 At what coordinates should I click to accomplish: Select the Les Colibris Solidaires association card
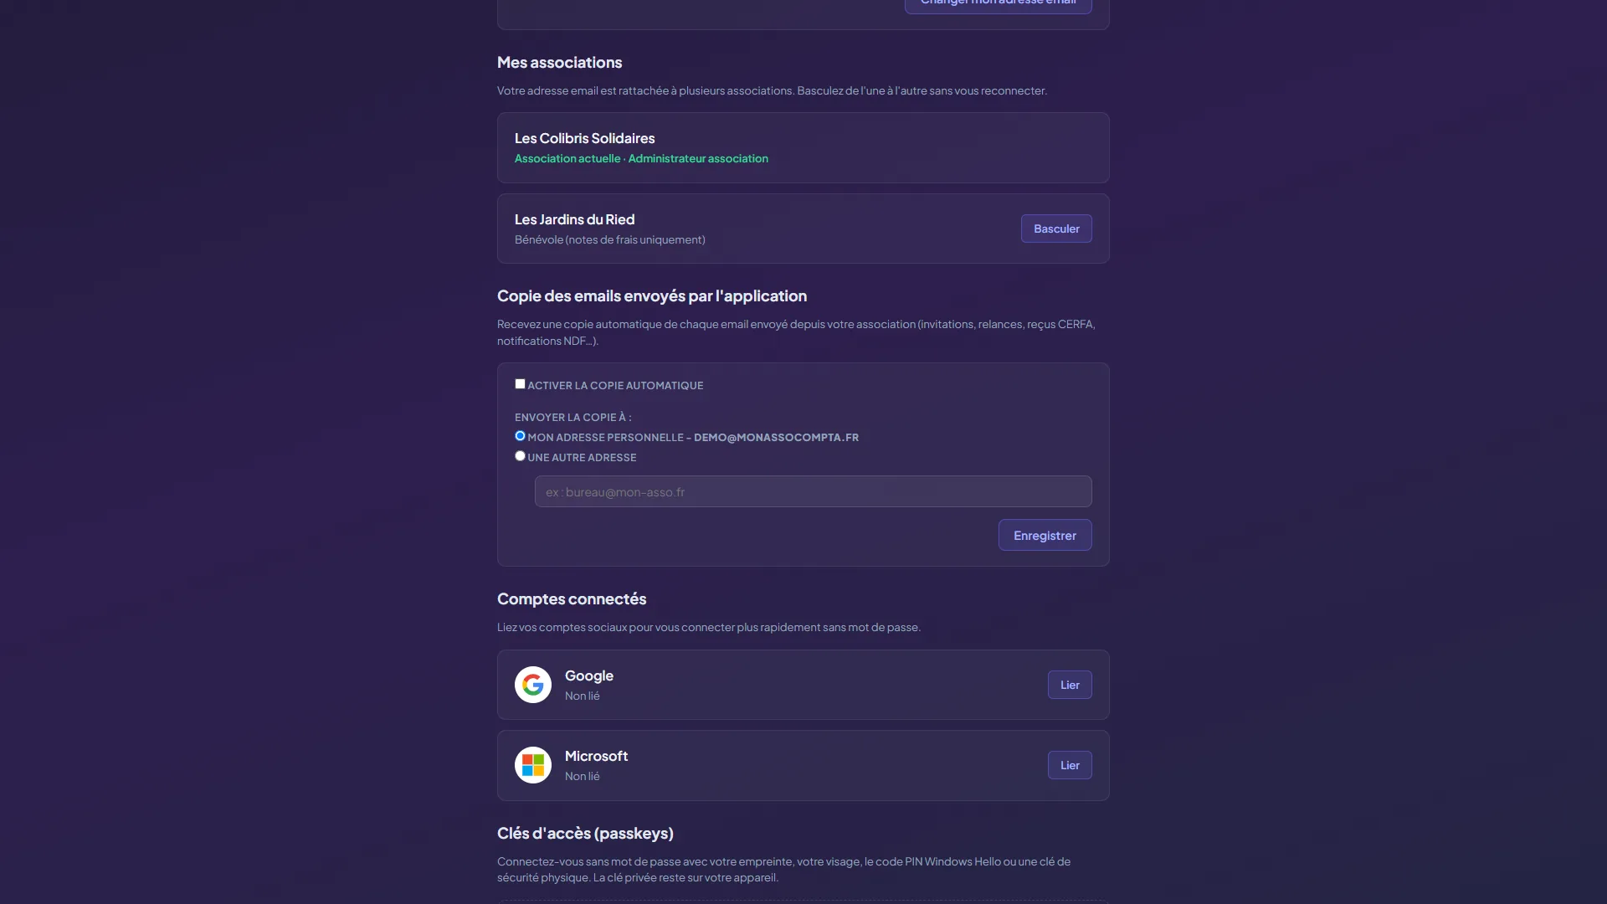coord(803,147)
